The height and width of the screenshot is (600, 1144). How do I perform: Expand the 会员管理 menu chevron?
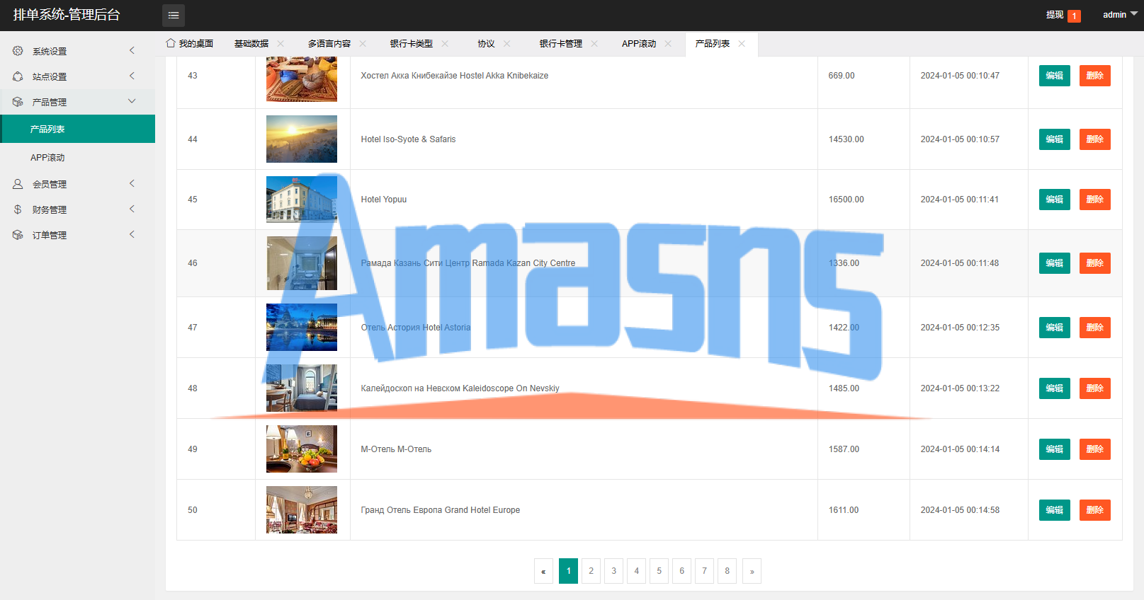click(132, 183)
